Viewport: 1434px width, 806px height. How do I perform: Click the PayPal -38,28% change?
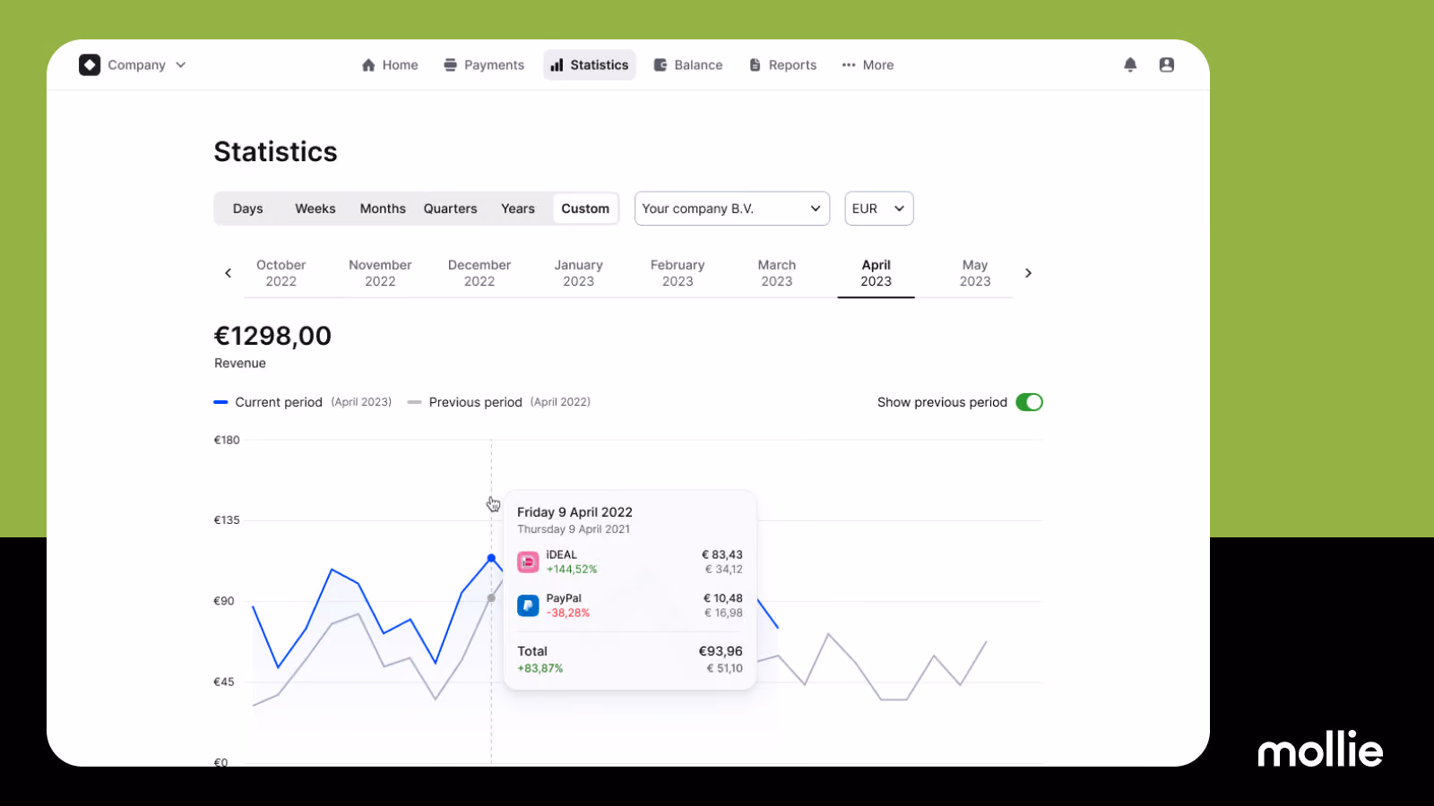point(568,613)
